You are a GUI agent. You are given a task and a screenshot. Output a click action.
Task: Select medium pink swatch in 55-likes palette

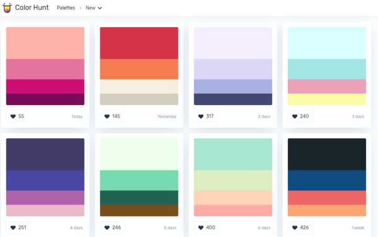(45, 70)
